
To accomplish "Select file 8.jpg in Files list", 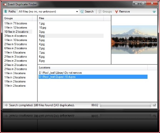I will coord(71,61).
